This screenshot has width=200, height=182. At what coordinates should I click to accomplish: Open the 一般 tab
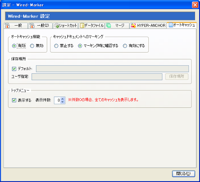(16, 26)
